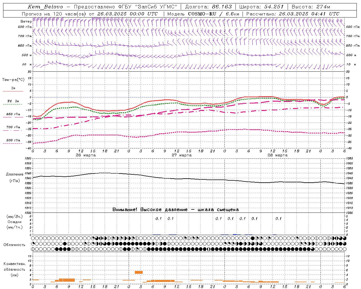Click the '26 марта' date label
The width and height of the screenshot is (361, 289).
(x=86, y=155)
